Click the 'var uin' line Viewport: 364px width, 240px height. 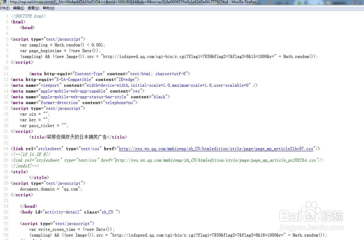[35, 114]
